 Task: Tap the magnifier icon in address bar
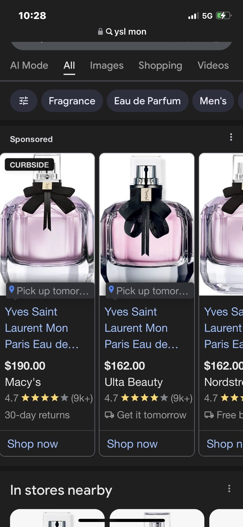pyautogui.click(x=109, y=32)
